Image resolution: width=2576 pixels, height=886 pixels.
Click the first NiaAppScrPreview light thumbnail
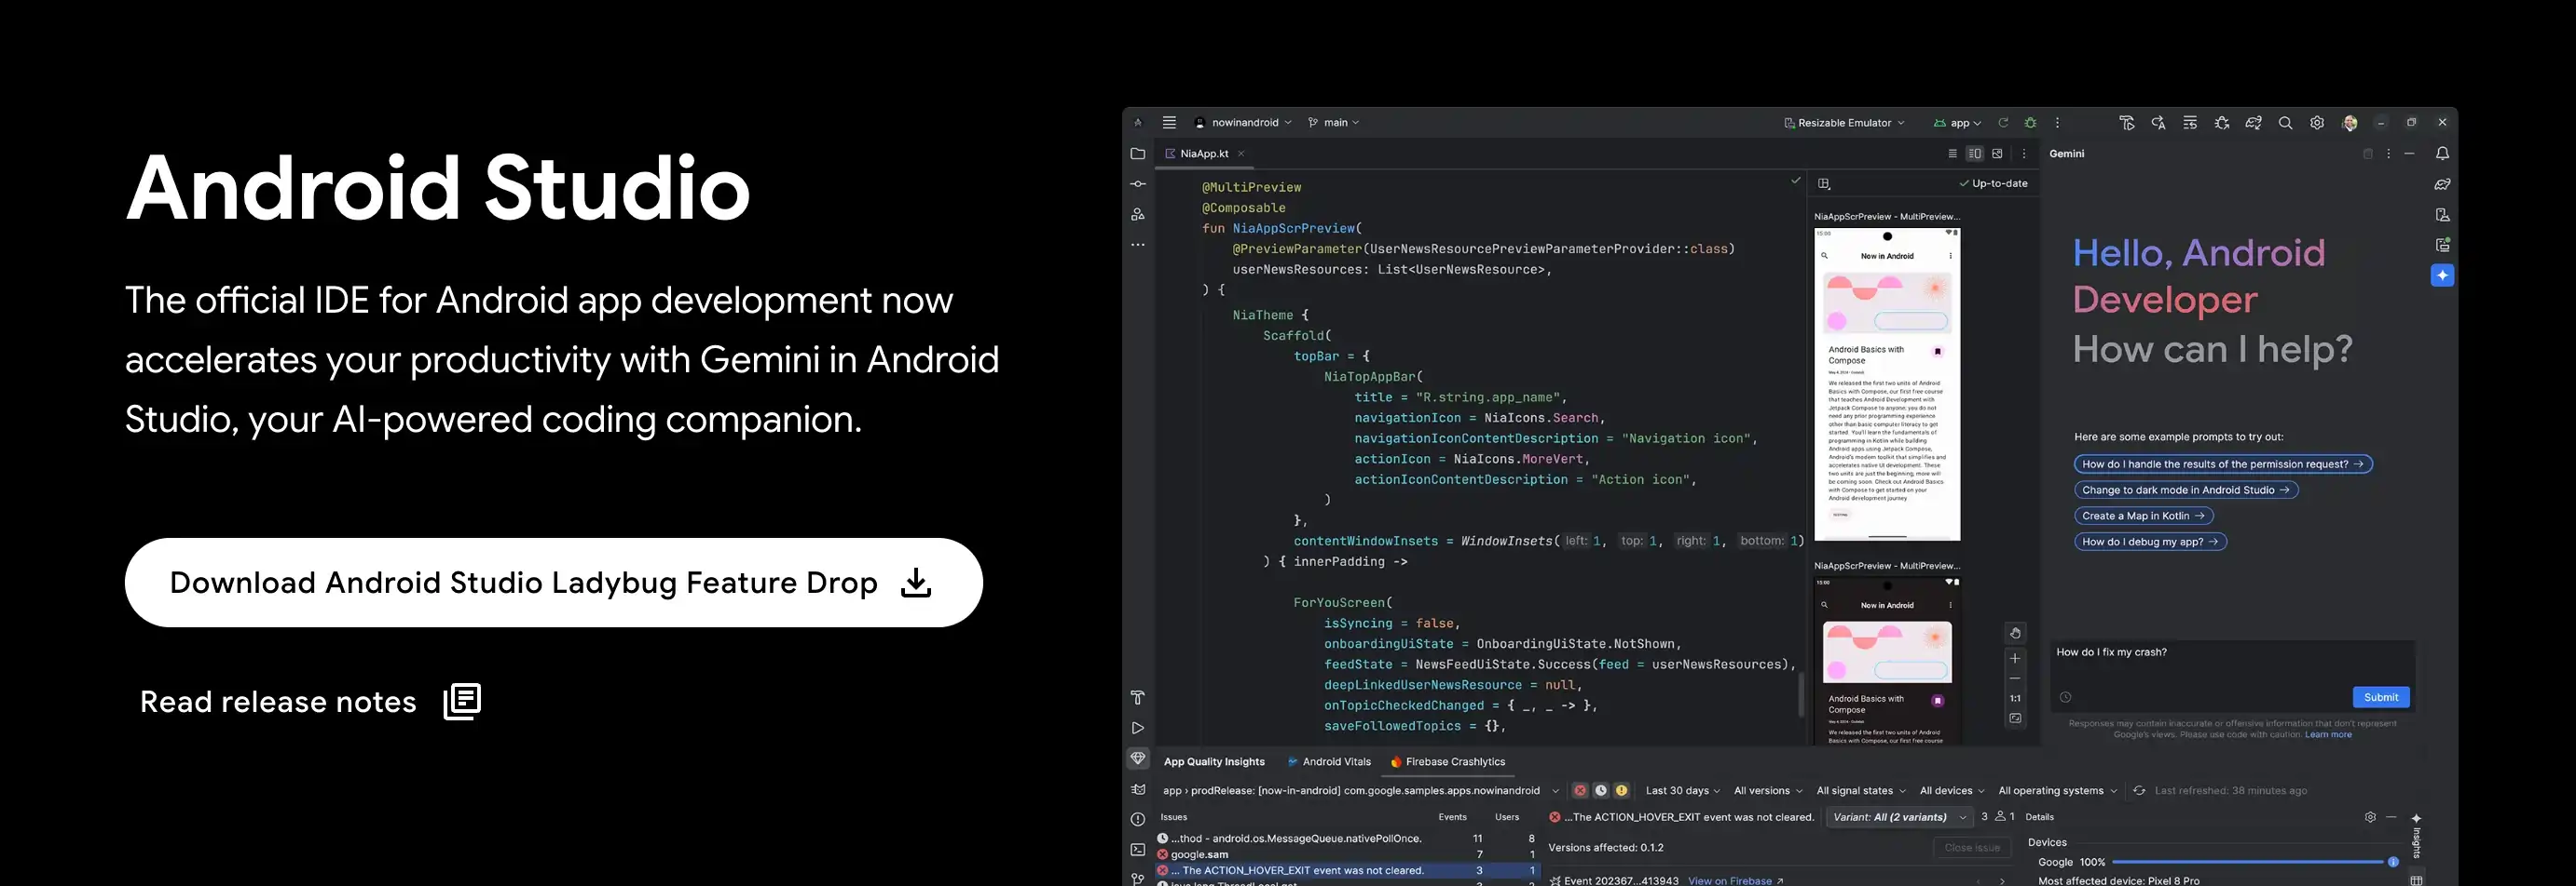coord(1887,383)
